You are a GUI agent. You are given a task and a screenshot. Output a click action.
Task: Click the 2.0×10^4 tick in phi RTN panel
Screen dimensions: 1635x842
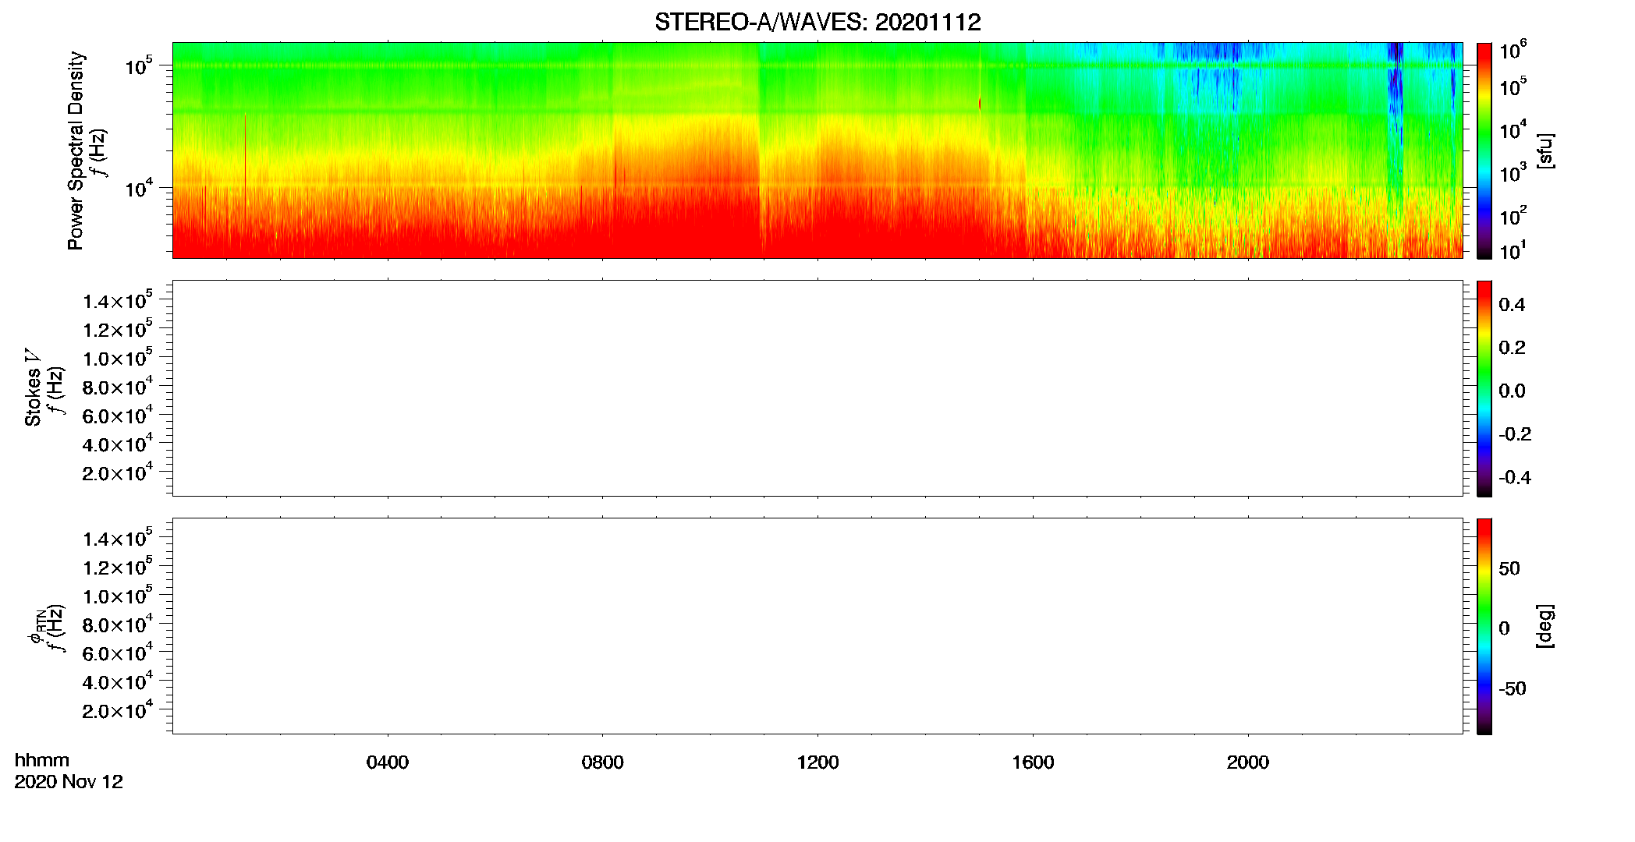pyautogui.click(x=117, y=710)
